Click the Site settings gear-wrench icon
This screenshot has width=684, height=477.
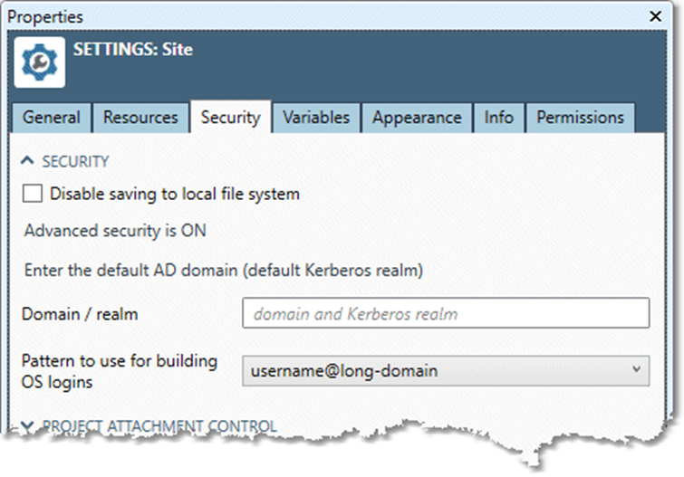point(39,62)
